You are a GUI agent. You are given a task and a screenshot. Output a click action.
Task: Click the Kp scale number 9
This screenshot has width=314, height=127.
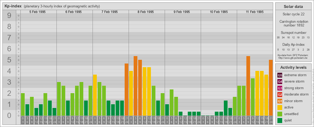tap(9, 15)
